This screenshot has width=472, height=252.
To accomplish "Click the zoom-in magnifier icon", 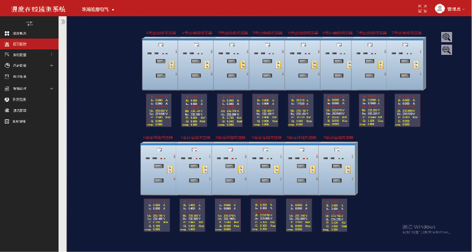I will point(447,37).
